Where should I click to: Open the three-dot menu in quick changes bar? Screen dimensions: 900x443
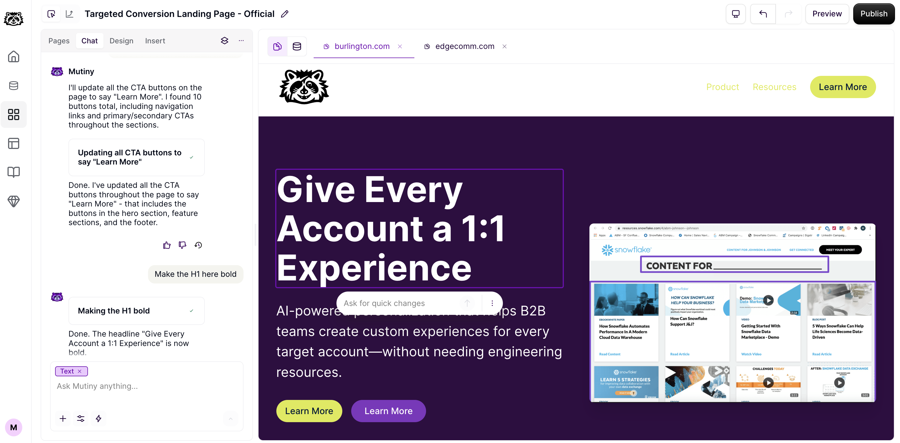pyautogui.click(x=492, y=303)
